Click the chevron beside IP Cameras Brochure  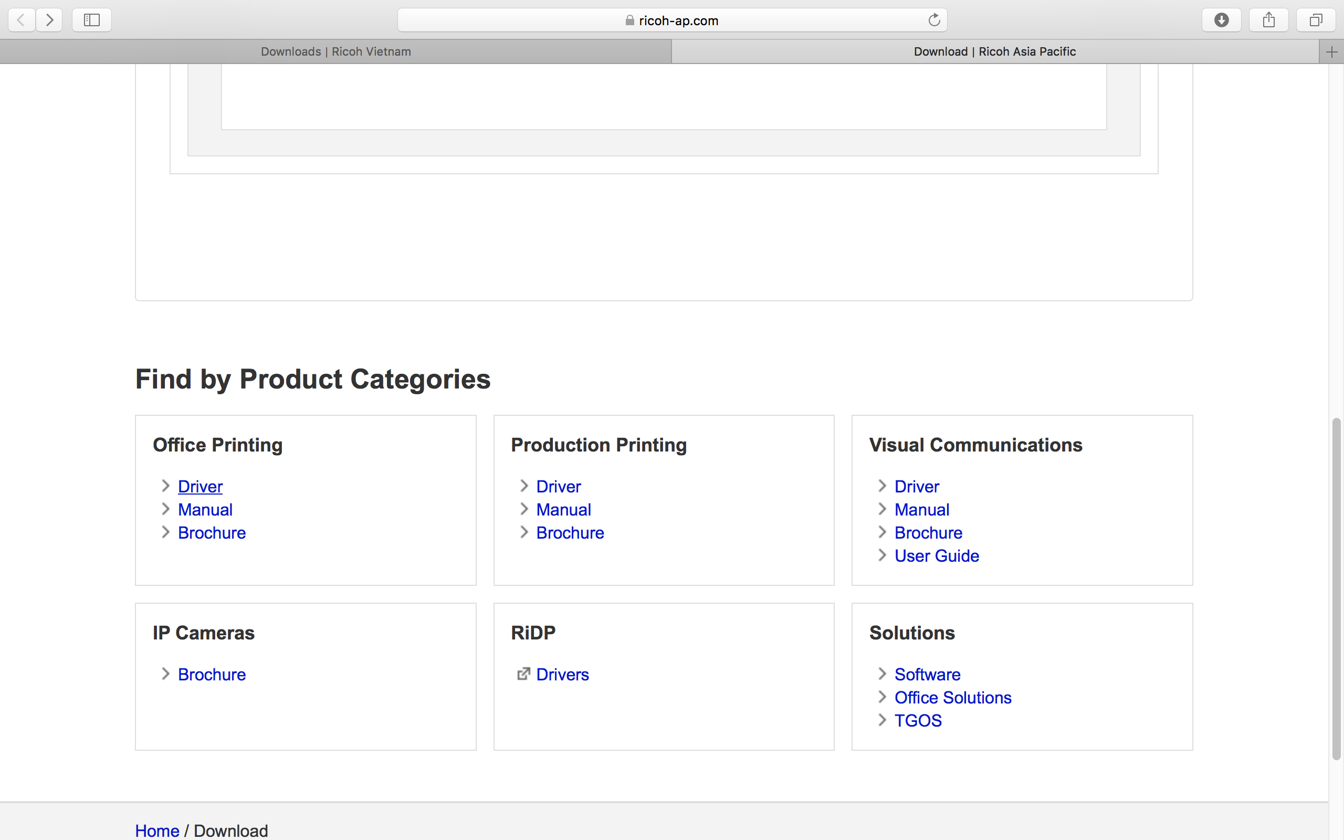(x=165, y=674)
